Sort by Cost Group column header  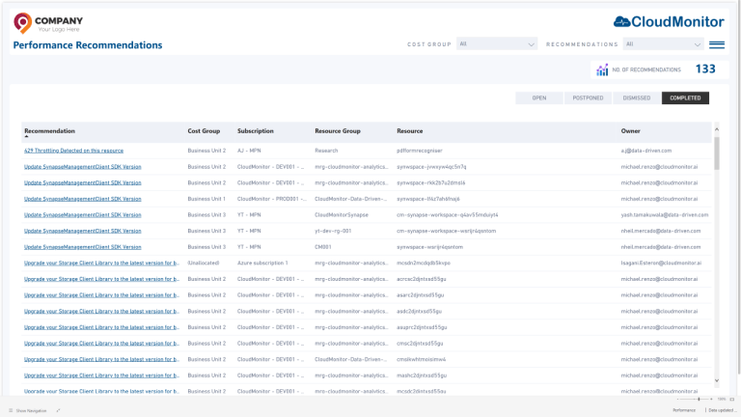click(204, 131)
